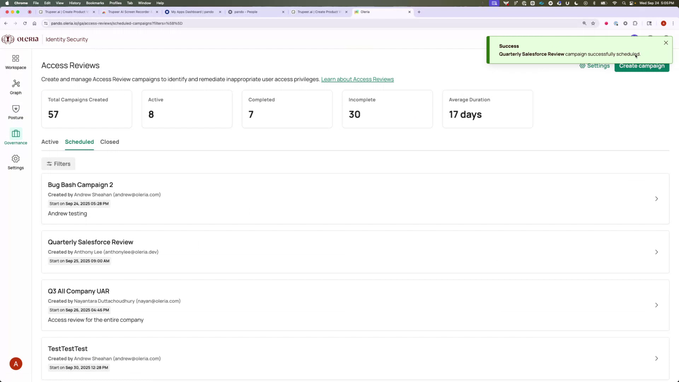The image size is (679, 382).
Task: Open the History menu
Action: pos(75,3)
